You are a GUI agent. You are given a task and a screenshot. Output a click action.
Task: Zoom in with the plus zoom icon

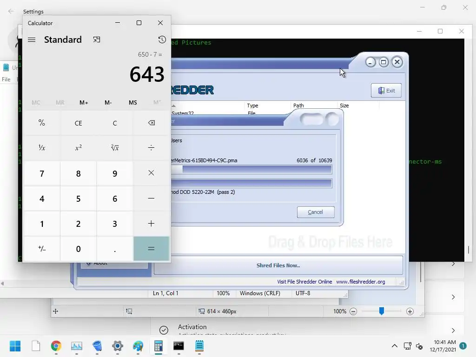click(410, 311)
